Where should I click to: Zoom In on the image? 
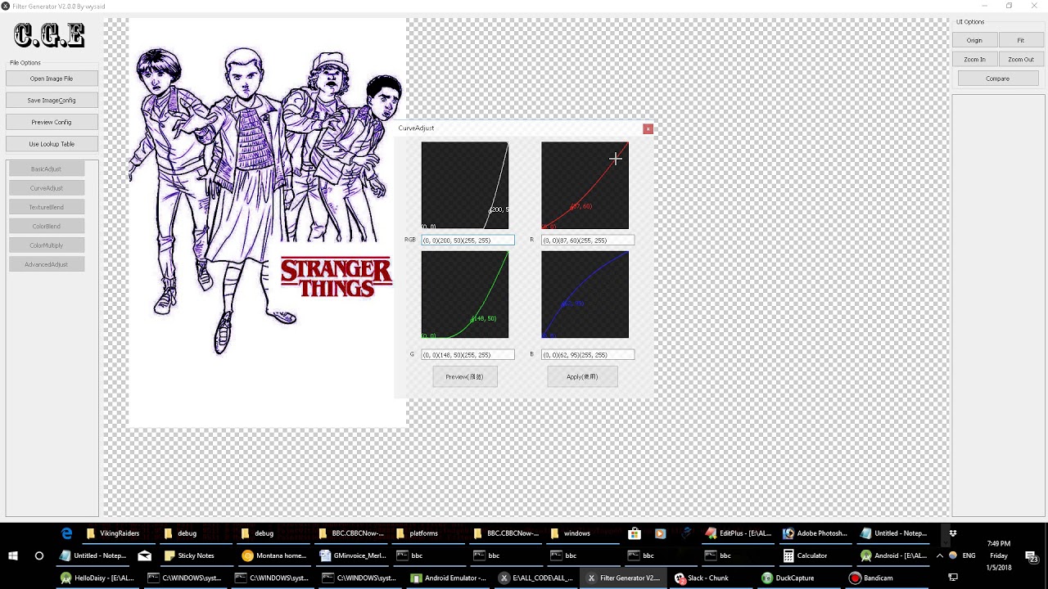point(974,59)
